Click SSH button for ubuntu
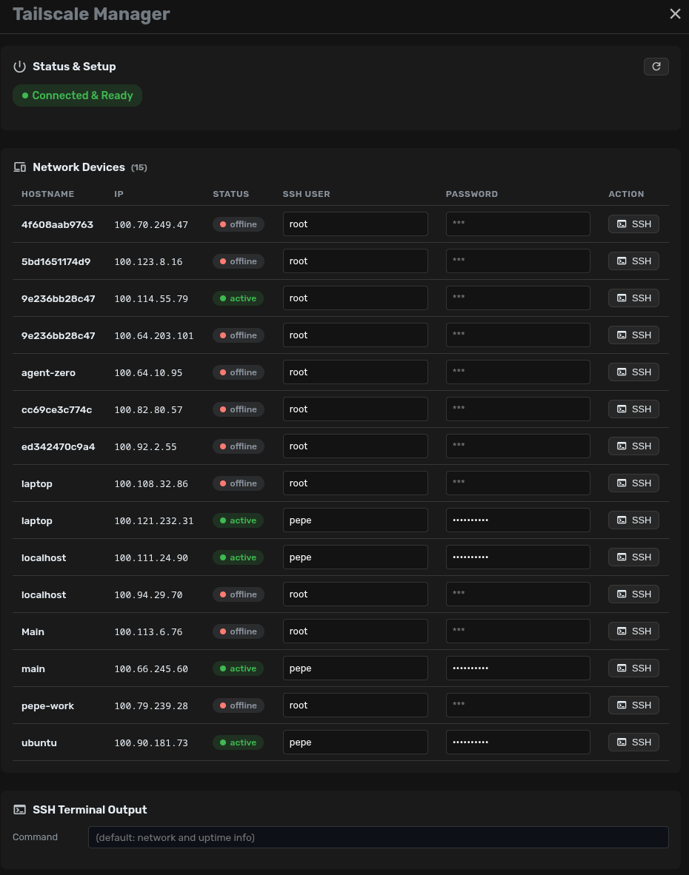Image resolution: width=689 pixels, height=875 pixels. click(633, 742)
